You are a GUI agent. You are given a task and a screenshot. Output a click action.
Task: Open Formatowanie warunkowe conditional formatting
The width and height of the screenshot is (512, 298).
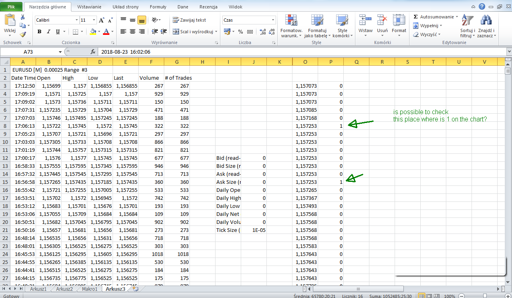pos(291,21)
